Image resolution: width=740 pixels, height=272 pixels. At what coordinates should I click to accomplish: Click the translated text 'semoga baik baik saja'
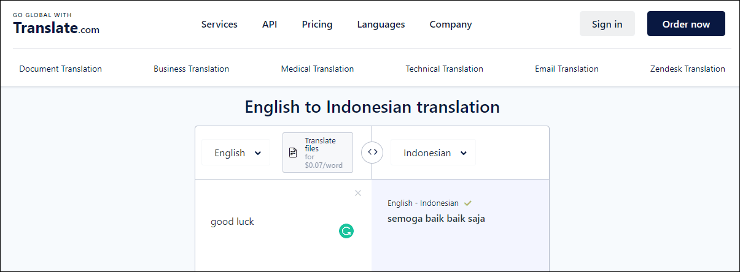coord(436,218)
